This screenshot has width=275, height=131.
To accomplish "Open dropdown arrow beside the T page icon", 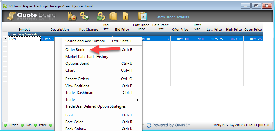I will point(134,16).
